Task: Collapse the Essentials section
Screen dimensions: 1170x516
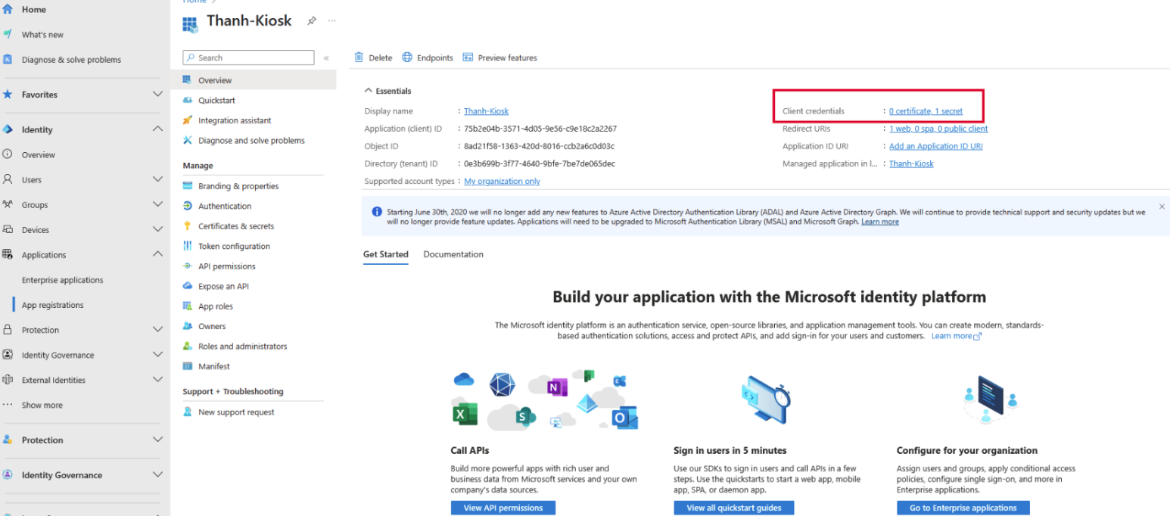Action: point(369,91)
